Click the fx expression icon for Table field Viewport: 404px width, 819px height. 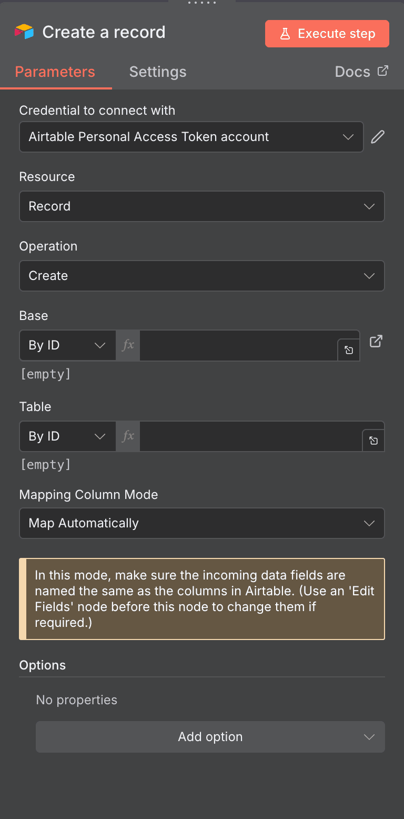coord(127,436)
